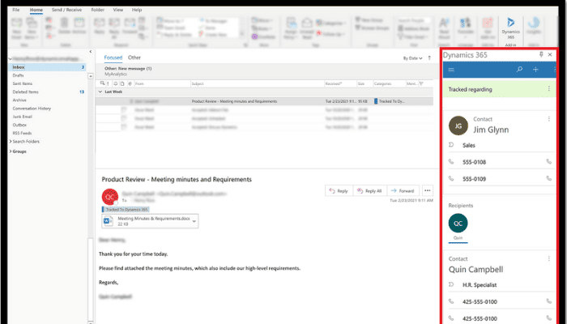
Task: Open the Dynamics 365 pane hamburger menu
Action: [451, 70]
